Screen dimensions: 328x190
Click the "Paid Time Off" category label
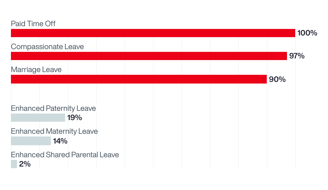click(33, 24)
